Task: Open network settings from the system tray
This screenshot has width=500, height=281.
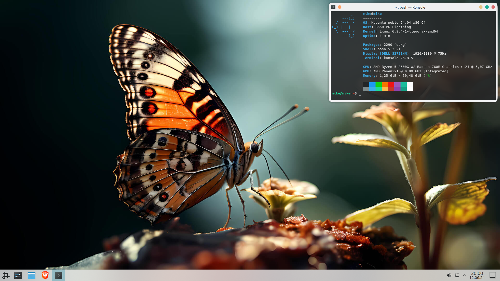Action: tap(457, 275)
